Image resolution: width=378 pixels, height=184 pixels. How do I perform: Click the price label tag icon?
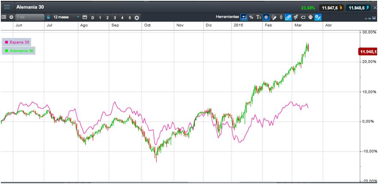pyautogui.click(x=303, y=18)
